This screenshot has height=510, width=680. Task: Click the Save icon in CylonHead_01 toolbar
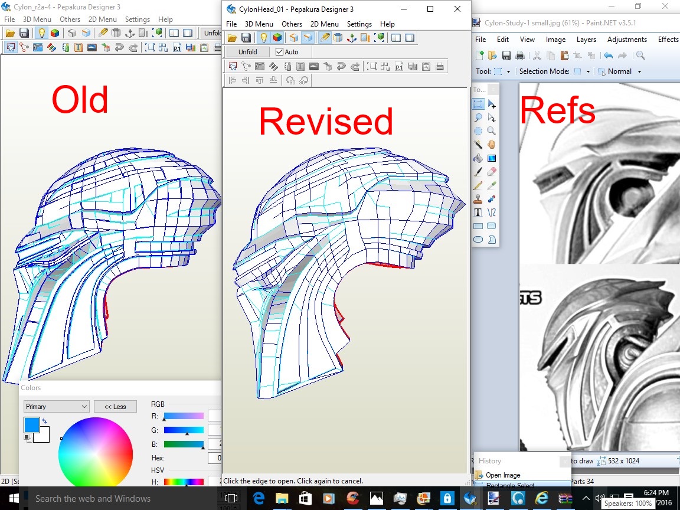247,37
